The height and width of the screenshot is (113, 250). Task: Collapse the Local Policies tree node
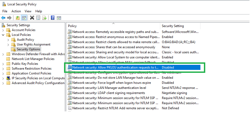(3, 35)
